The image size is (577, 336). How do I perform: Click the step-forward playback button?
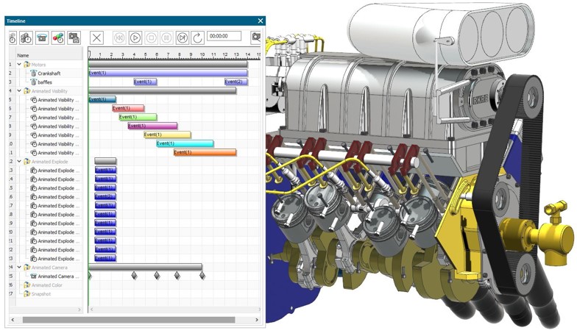pyautogui.click(x=183, y=37)
